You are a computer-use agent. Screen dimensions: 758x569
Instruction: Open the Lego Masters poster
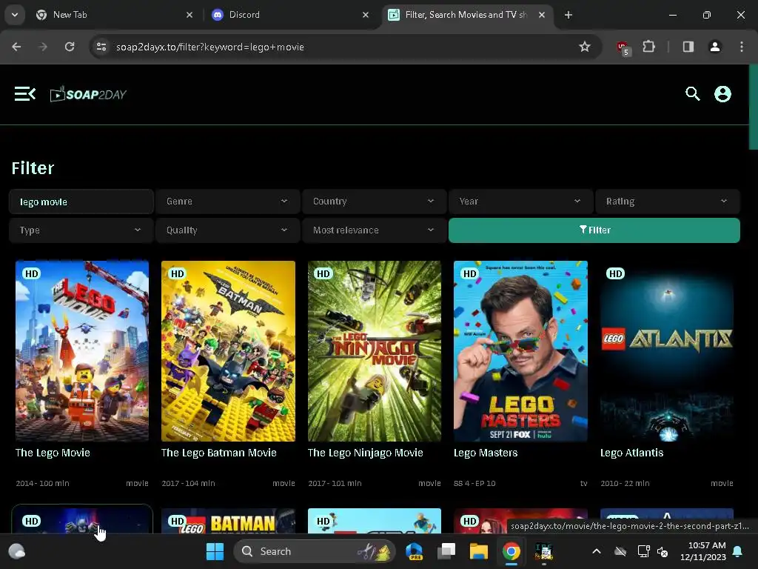pyautogui.click(x=520, y=350)
